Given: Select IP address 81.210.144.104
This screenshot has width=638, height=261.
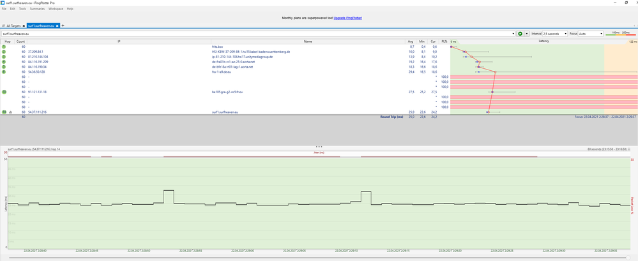Looking at the screenshot, I should 38,57.
